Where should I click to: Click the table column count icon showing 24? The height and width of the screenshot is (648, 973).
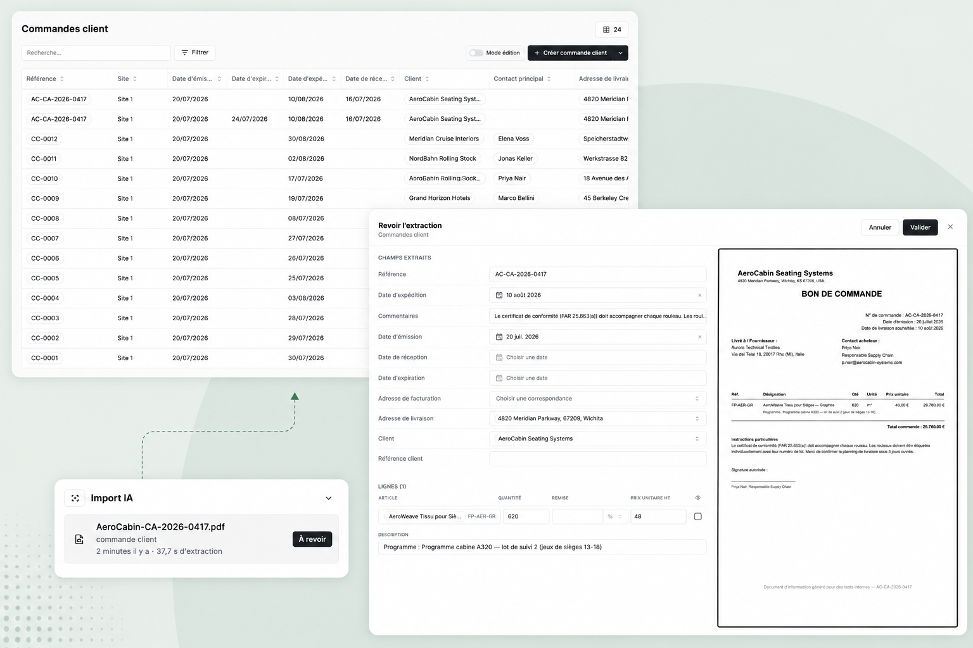[x=606, y=30]
